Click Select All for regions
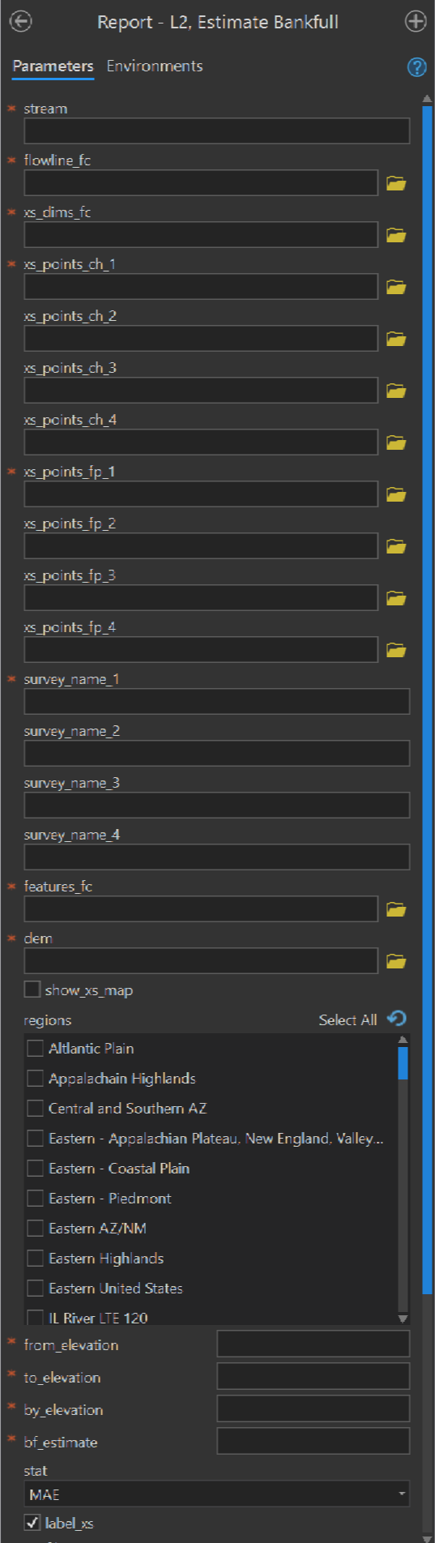This screenshot has width=435, height=1543. [348, 1020]
